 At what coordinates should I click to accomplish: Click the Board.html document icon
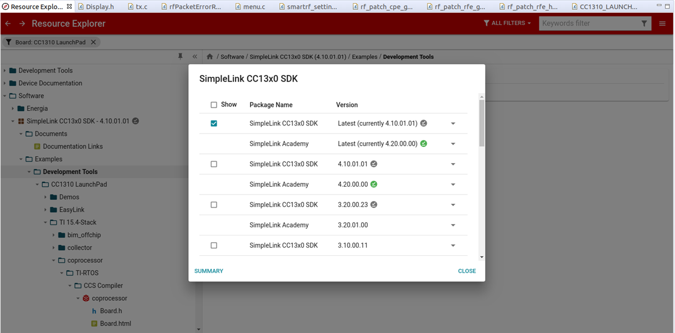(x=94, y=324)
